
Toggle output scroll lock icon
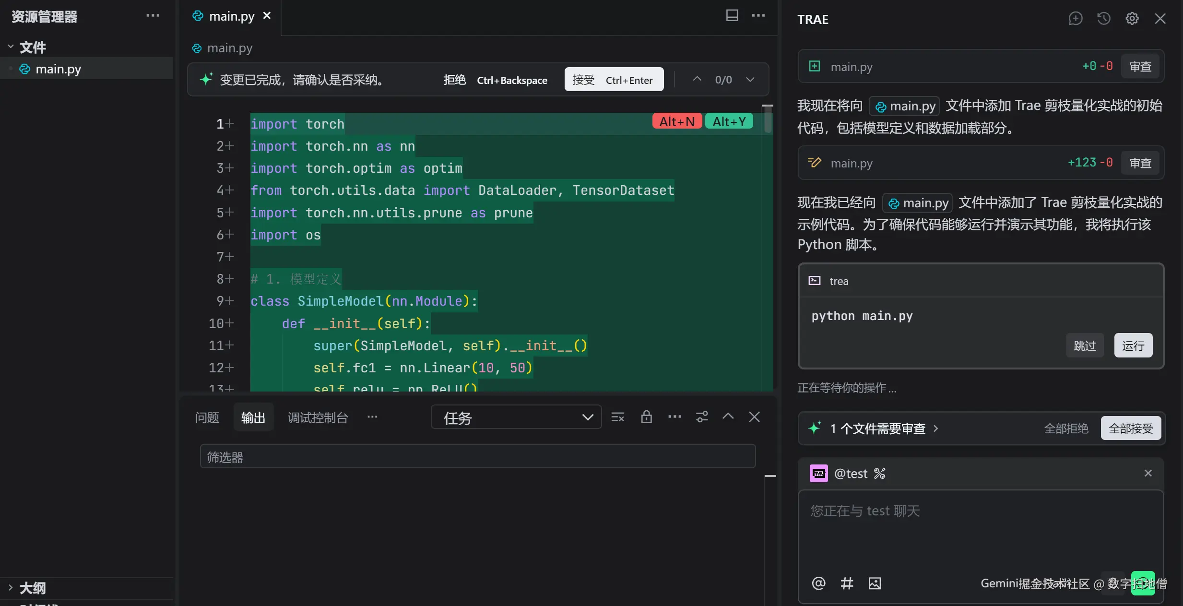646,417
